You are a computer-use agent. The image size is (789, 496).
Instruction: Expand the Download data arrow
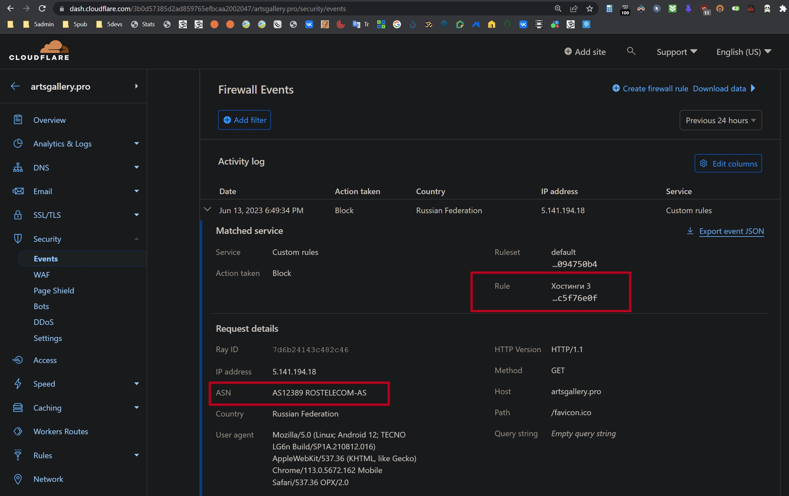tap(753, 88)
